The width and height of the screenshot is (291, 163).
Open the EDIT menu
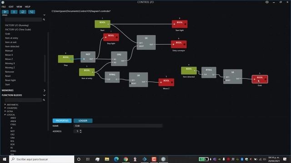[x=11, y=7]
